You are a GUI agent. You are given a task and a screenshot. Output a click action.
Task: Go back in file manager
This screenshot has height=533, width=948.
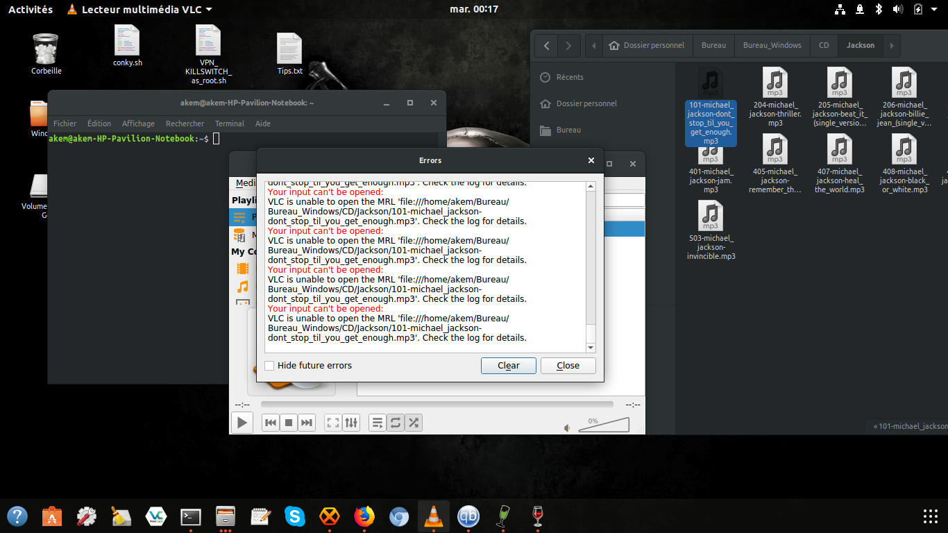click(547, 45)
